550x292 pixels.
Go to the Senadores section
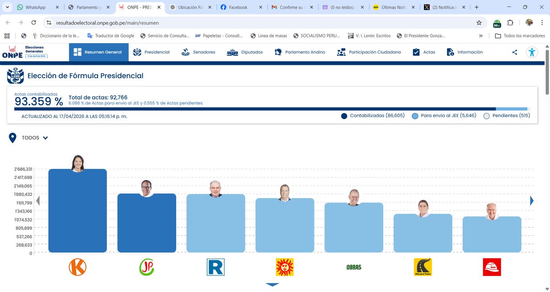[198, 52]
